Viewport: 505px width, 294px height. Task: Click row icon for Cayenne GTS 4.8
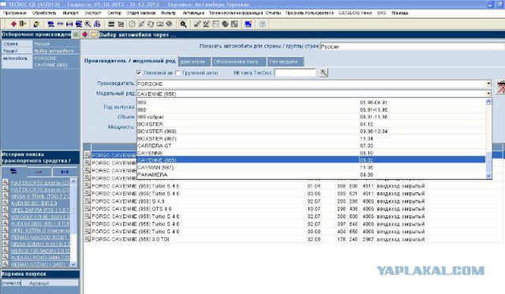click(x=87, y=208)
